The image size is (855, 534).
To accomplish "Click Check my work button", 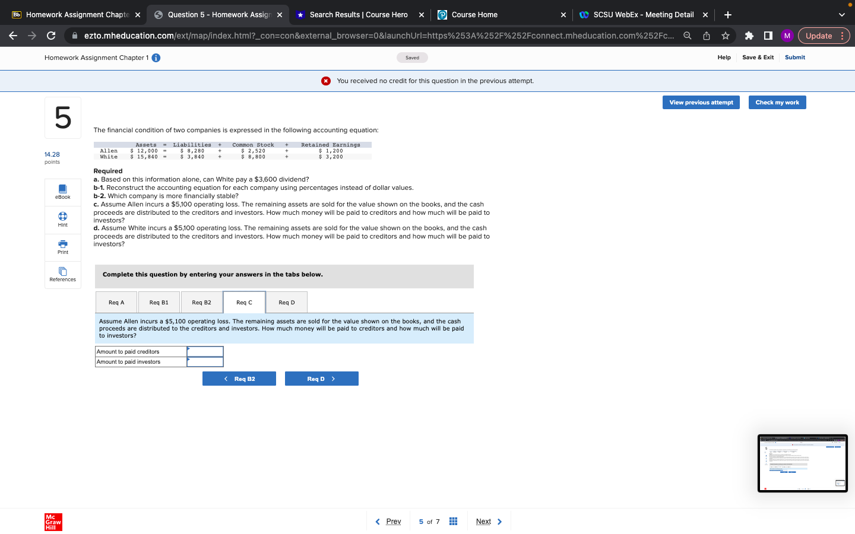I will click(777, 103).
